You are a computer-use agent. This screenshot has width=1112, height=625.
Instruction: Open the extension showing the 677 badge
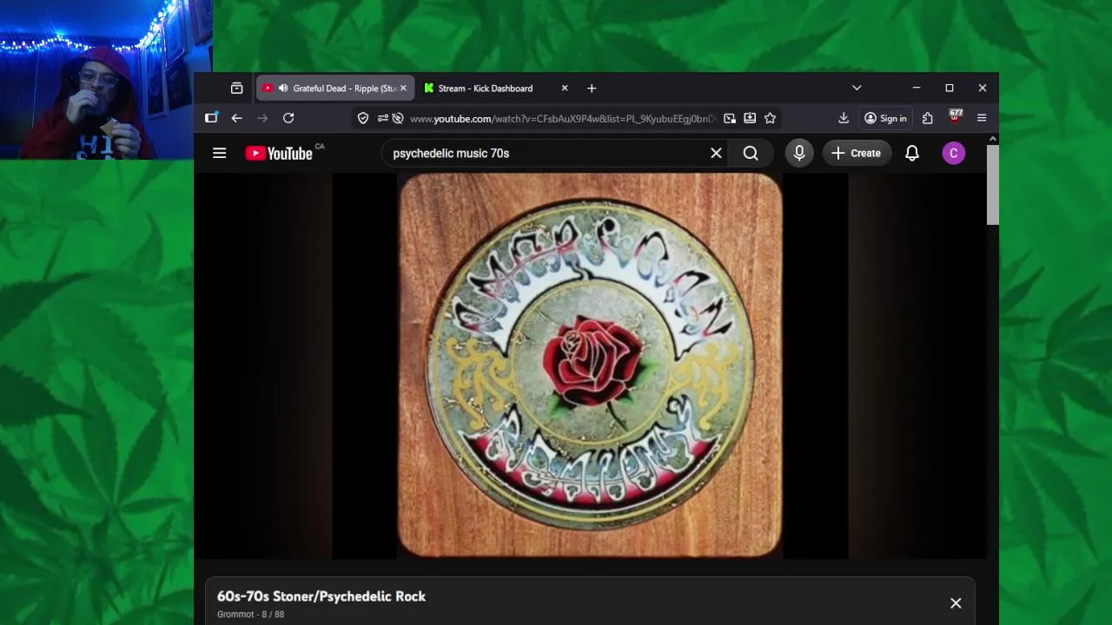point(956,116)
